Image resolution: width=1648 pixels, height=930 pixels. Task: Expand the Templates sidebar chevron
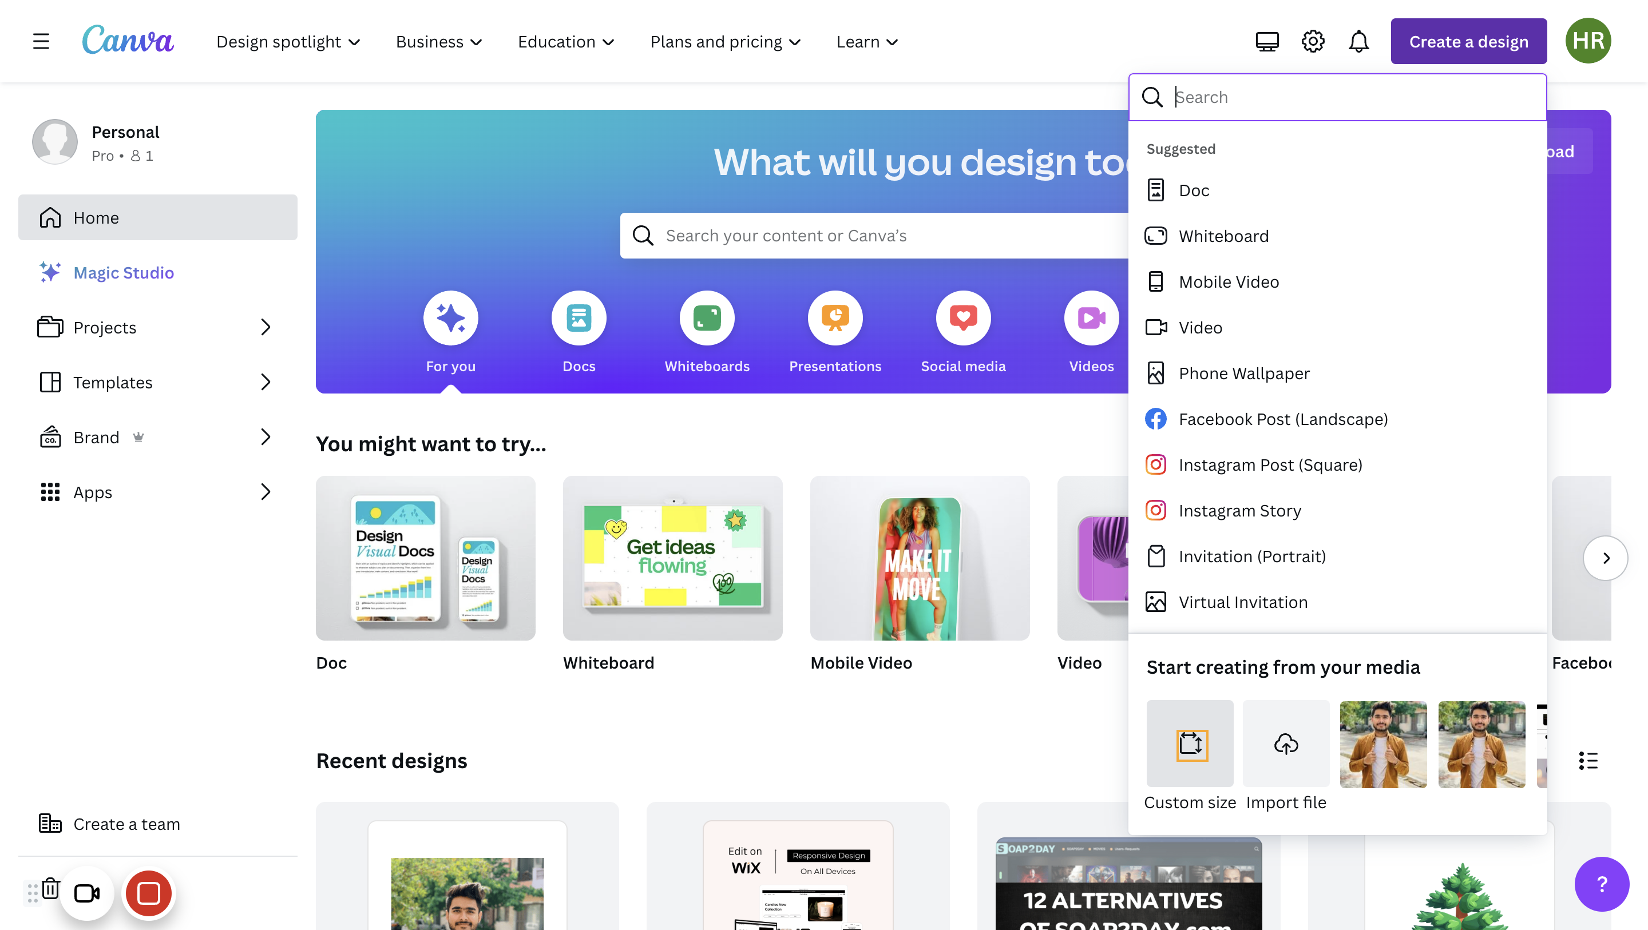[x=266, y=383]
